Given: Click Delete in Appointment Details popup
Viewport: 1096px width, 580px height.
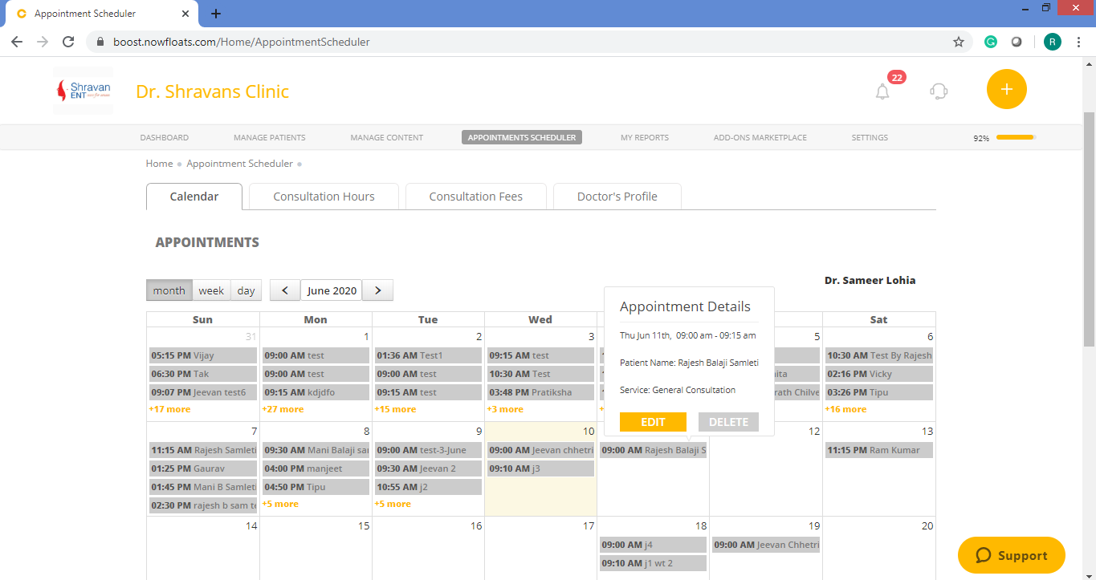Looking at the screenshot, I should click(x=728, y=422).
